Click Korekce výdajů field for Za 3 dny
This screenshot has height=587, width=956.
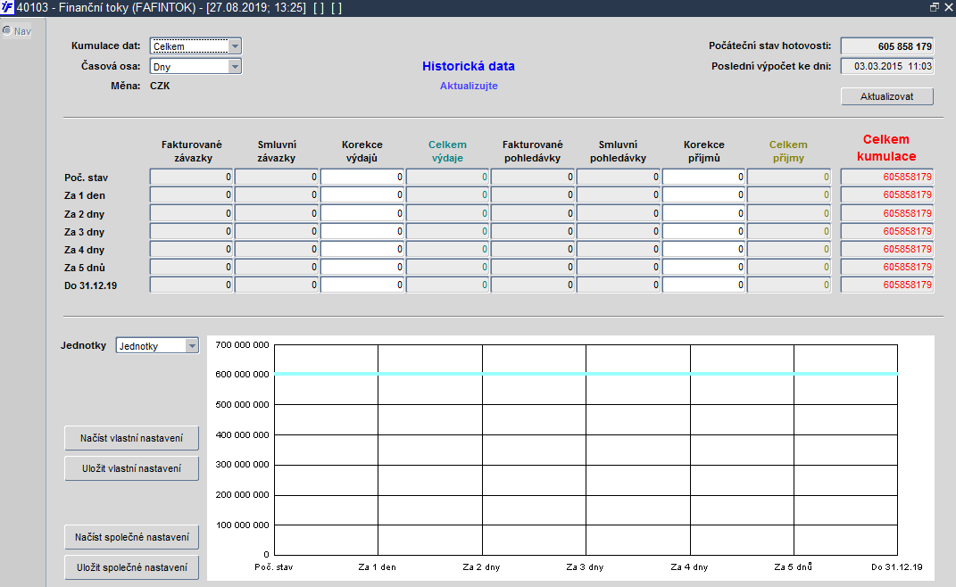click(362, 231)
